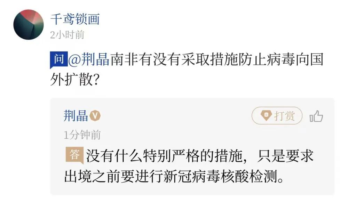Open 千鸢锁画's profile avatar
Screen dimensions: 348x211
(29, 25)
